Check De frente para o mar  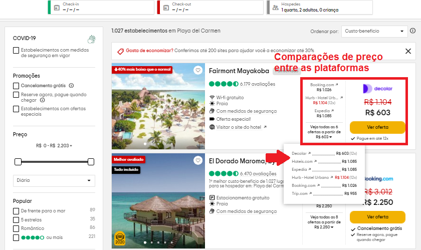16,211
